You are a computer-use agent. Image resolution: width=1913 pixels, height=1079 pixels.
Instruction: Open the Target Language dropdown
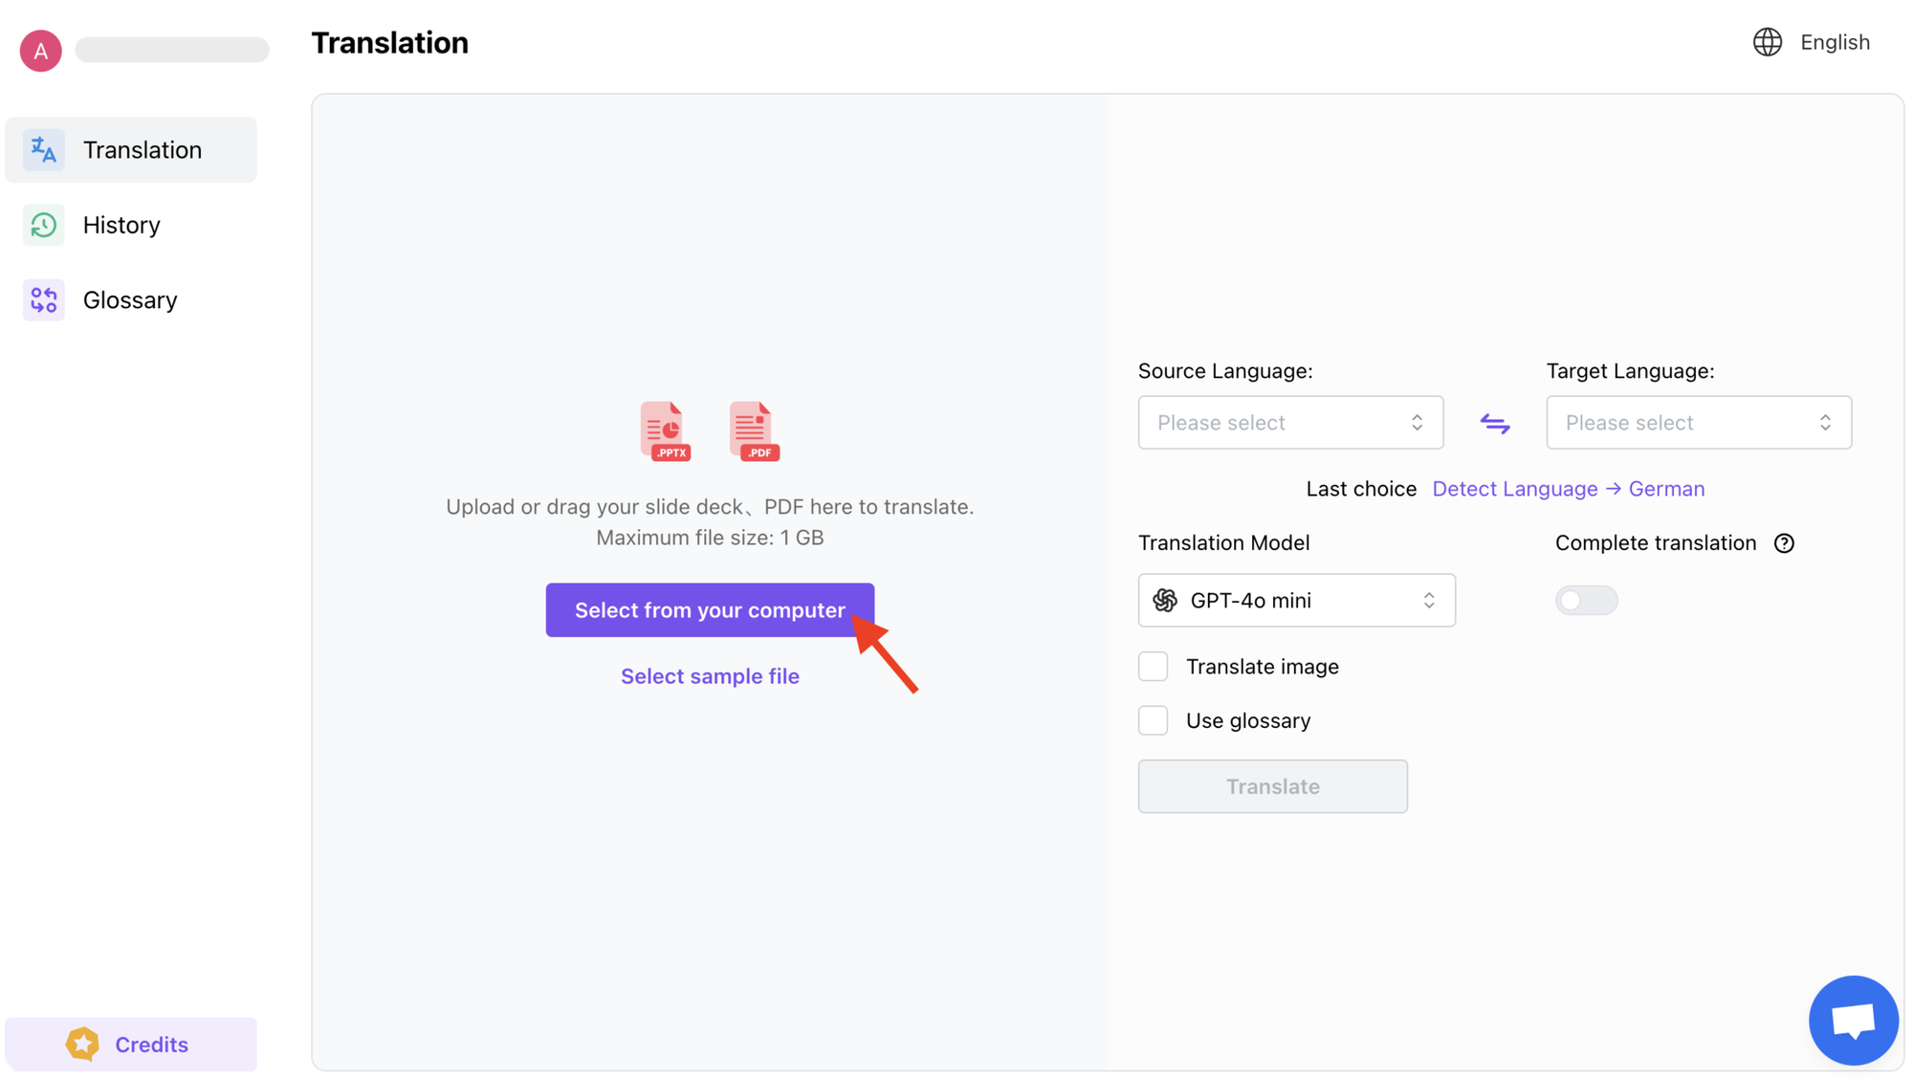click(1699, 423)
